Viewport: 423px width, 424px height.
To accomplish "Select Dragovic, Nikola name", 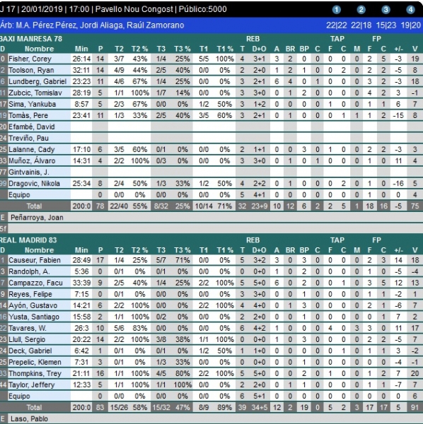I will click(x=34, y=184).
